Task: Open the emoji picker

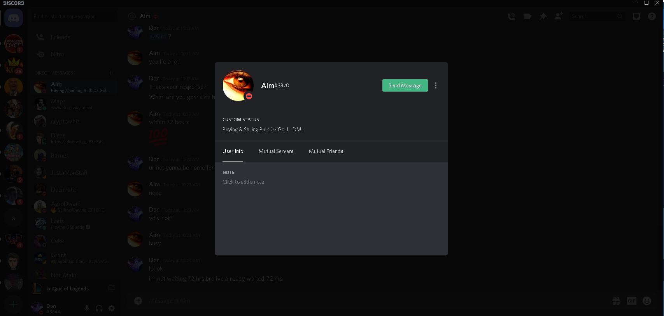Action: coord(647,301)
